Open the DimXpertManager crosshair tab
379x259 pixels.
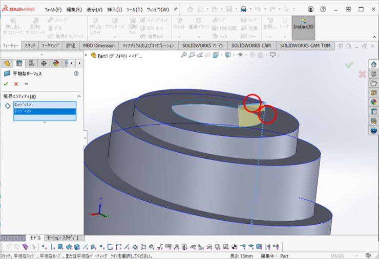pos(44,63)
